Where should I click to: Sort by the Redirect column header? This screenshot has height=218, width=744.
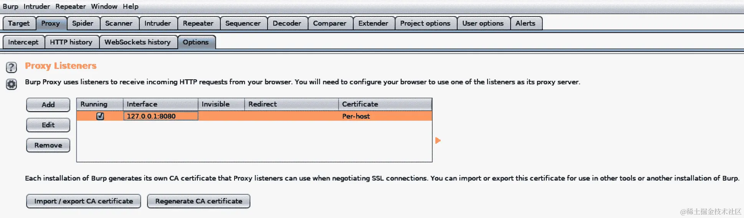coord(291,104)
